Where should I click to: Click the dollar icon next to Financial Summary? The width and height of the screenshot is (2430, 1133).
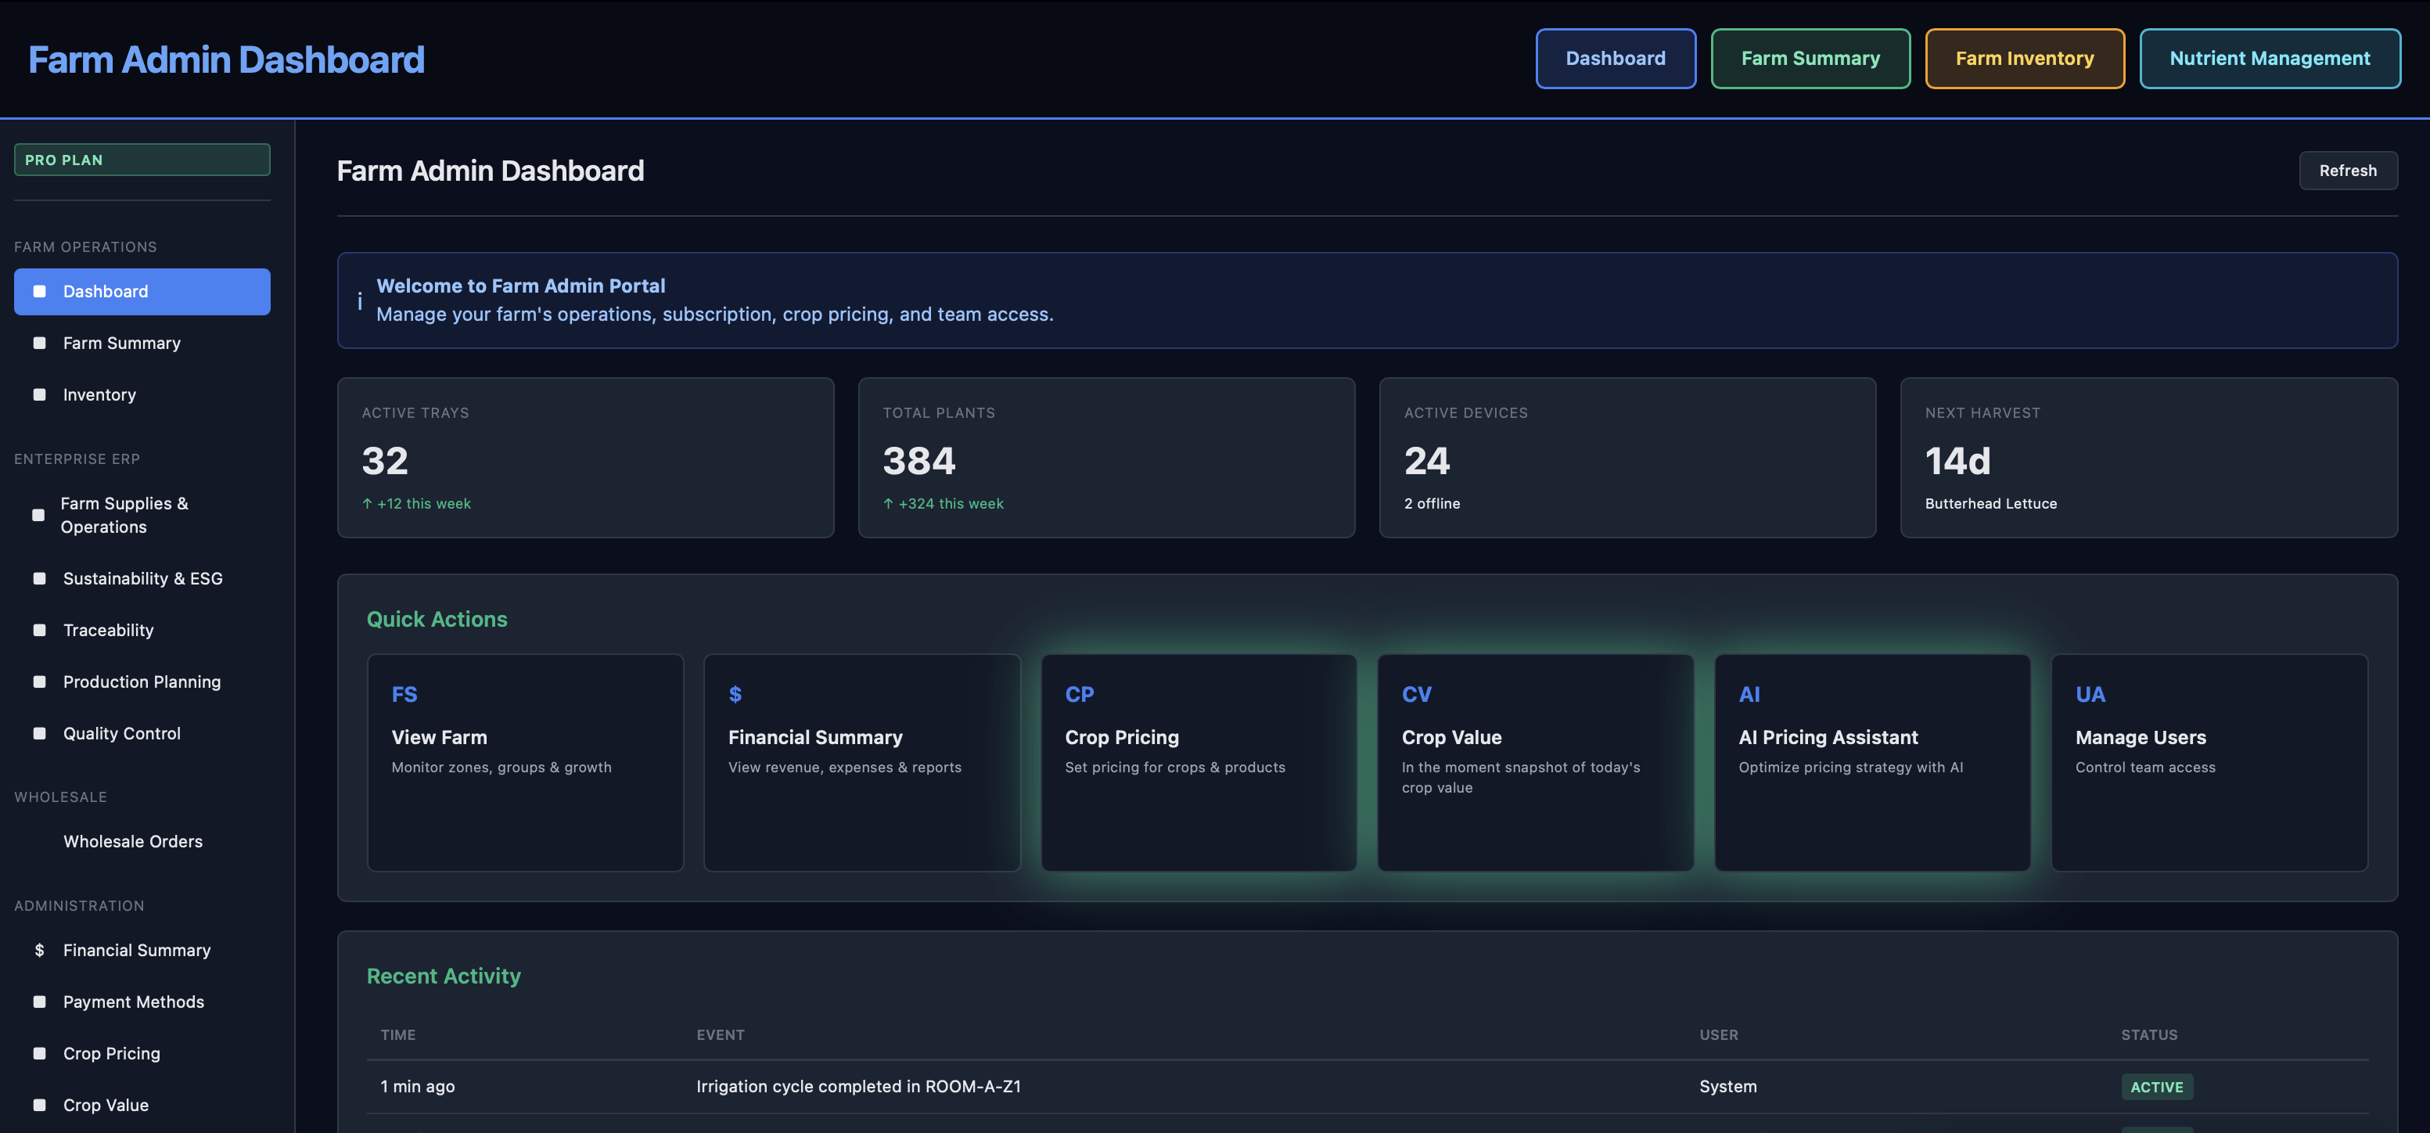38,950
